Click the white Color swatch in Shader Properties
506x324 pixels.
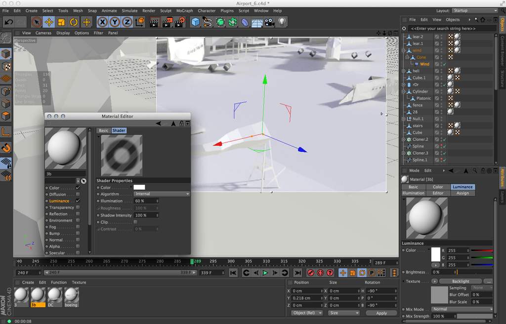click(139, 187)
